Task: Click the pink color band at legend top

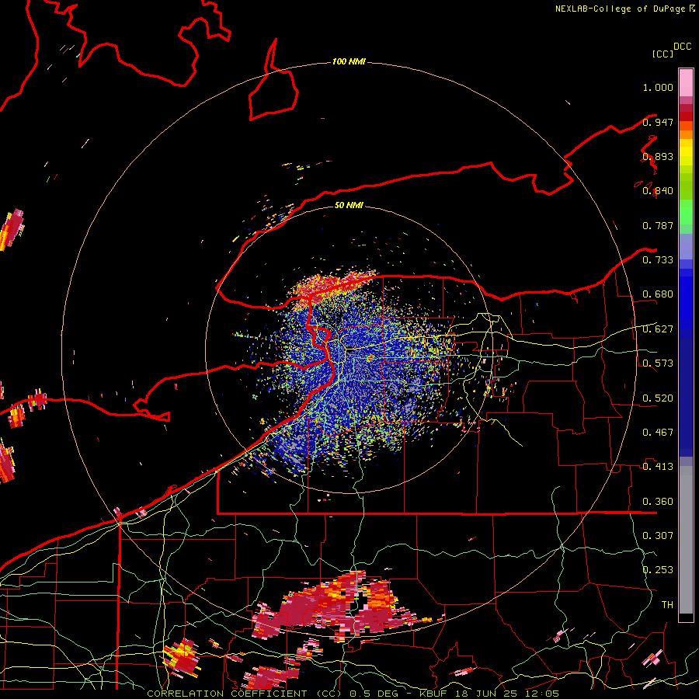Action: pyautogui.click(x=686, y=82)
